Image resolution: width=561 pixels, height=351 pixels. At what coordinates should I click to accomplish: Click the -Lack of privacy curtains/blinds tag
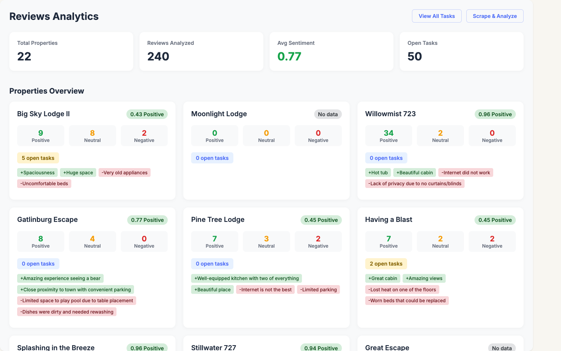(x=415, y=184)
